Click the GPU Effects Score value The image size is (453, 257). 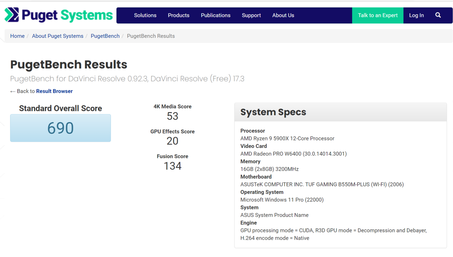tap(172, 141)
